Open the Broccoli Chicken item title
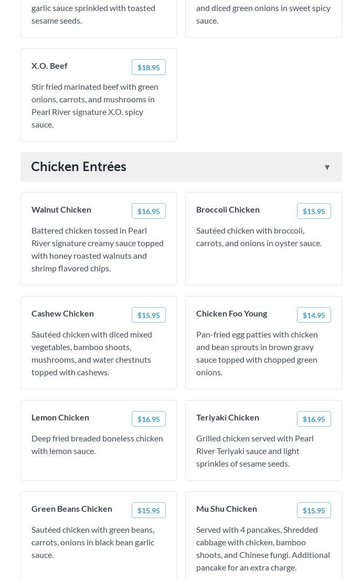 coord(228,210)
